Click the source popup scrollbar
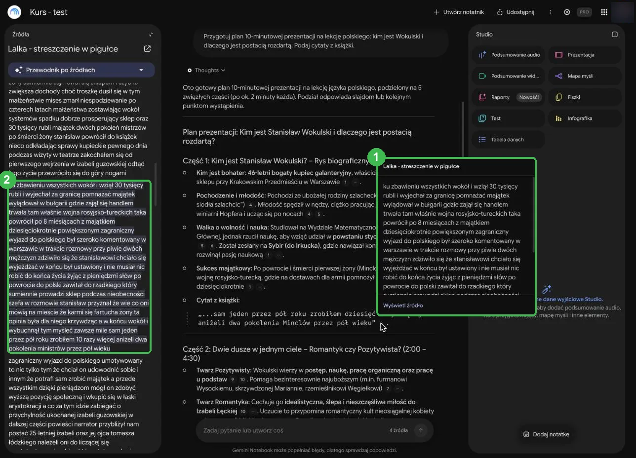The image size is (636, 458). point(533,215)
